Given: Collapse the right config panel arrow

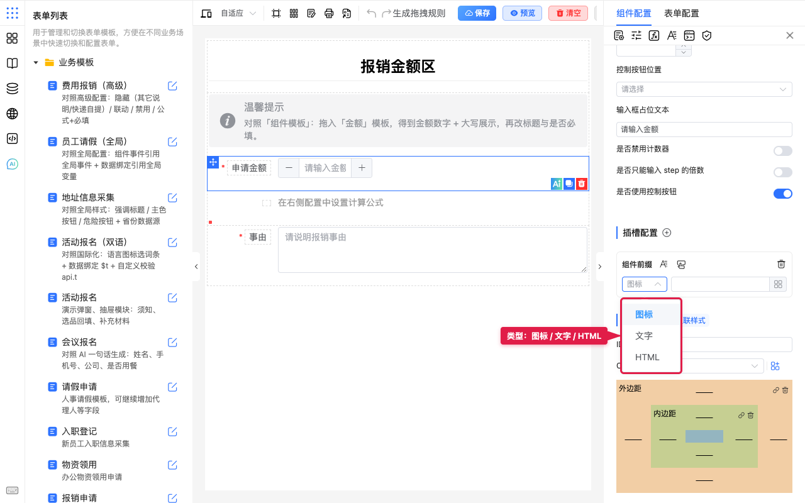Looking at the screenshot, I should 599,267.
